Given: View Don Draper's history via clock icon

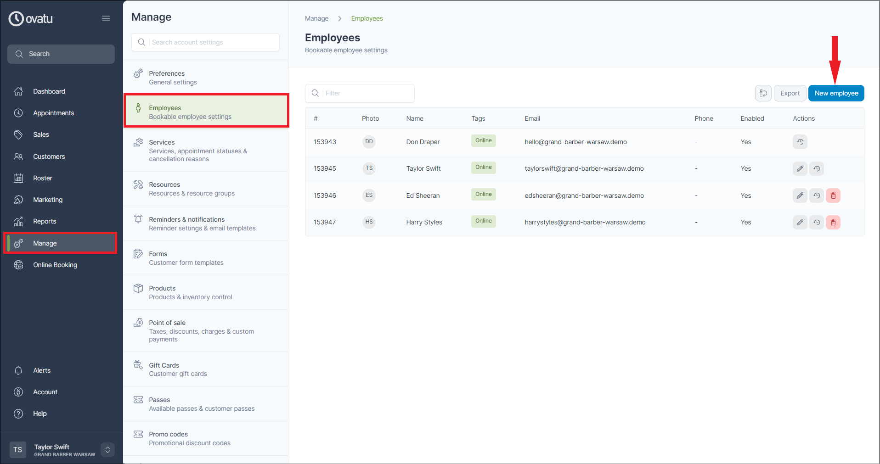Looking at the screenshot, I should pyautogui.click(x=800, y=142).
